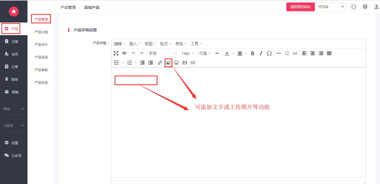Insert a special character with the Omega icon

coord(269,53)
